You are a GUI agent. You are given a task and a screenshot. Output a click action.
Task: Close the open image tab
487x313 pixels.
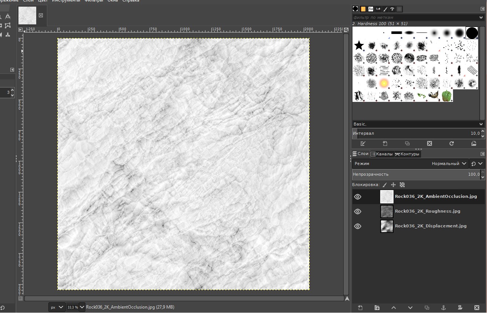(41, 15)
